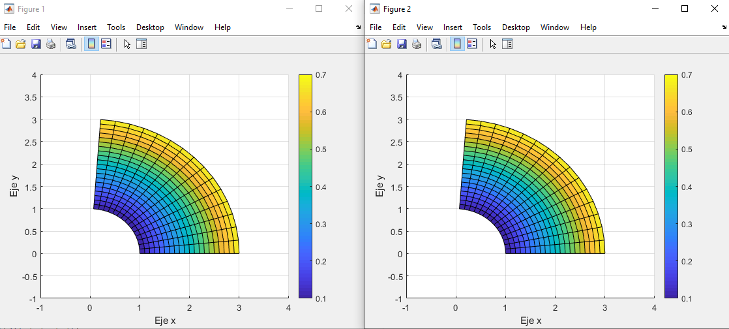Open a file from Figure 1 toolbar
Screen dimensions: 729x329
[x=21, y=44]
